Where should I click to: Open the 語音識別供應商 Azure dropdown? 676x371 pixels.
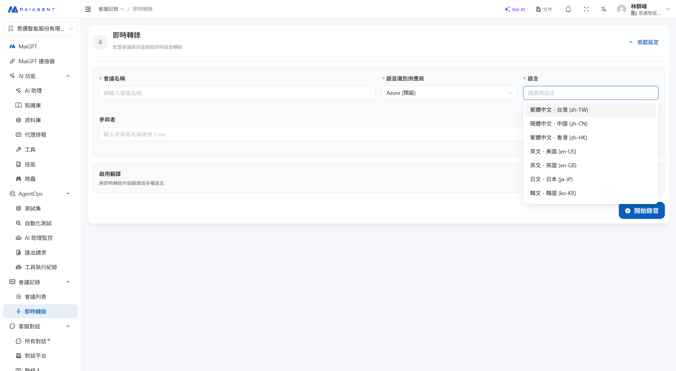pyautogui.click(x=449, y=93)
